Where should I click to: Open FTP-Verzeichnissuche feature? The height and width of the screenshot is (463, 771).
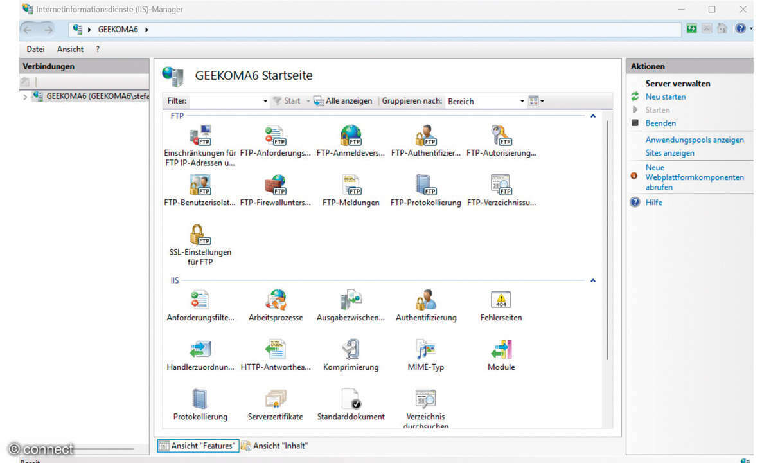(501, 191)
